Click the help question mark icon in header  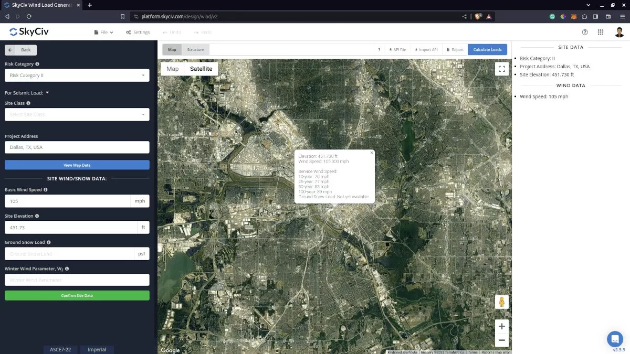coord(585,32)
